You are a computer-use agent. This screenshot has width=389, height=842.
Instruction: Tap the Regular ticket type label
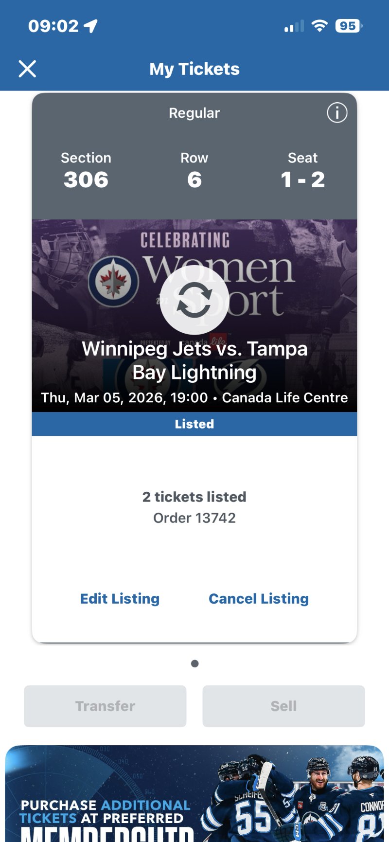coord(194,113)
